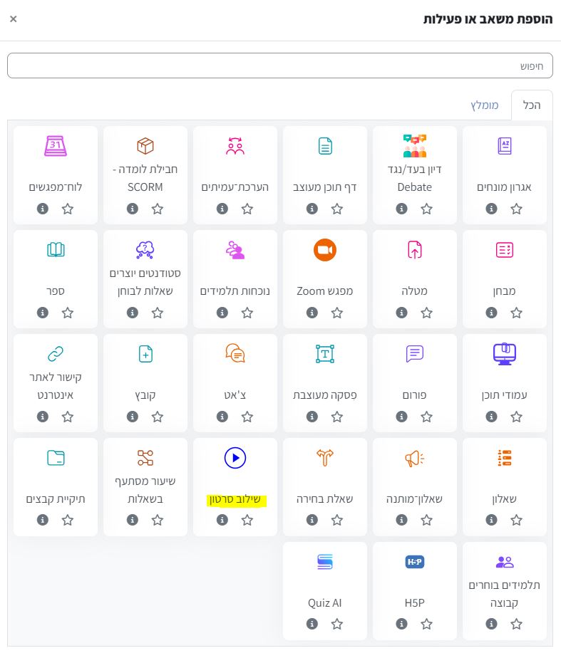Select the שילוב סרטון play icon
Viewport: 561px width, 653px height.
point(235,458)
